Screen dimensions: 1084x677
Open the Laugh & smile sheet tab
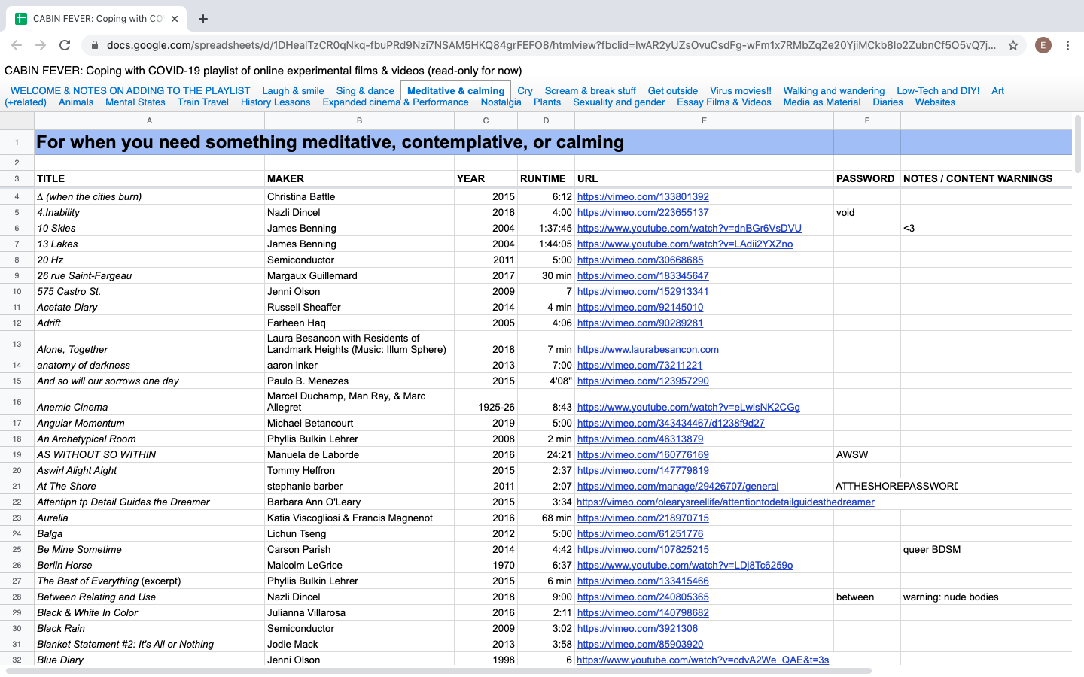click(293, 90)
